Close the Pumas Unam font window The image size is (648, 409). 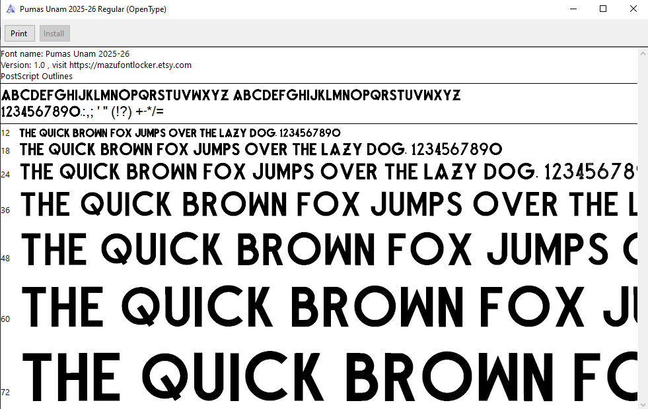click(633, 9)
